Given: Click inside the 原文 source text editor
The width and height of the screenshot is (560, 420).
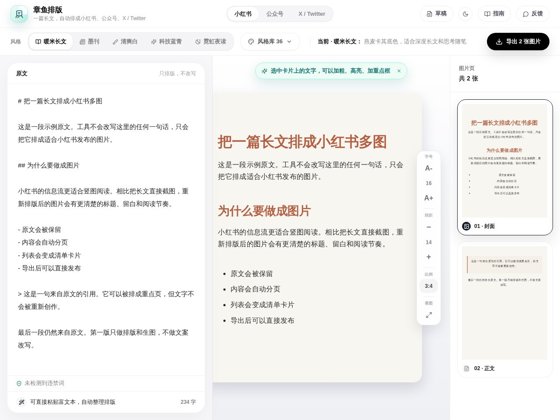Looking at the screenshot, I should [x=106, y=229].
